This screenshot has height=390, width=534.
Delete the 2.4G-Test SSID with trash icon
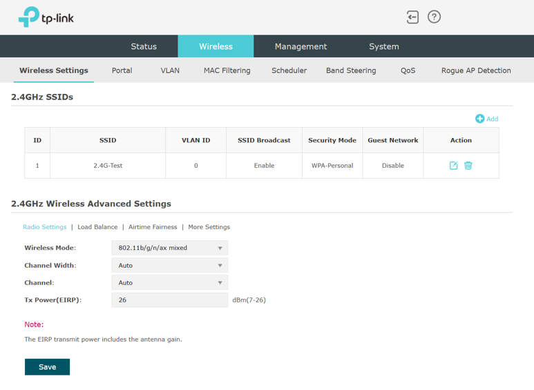pyautogui.click(x=468, y=166)
